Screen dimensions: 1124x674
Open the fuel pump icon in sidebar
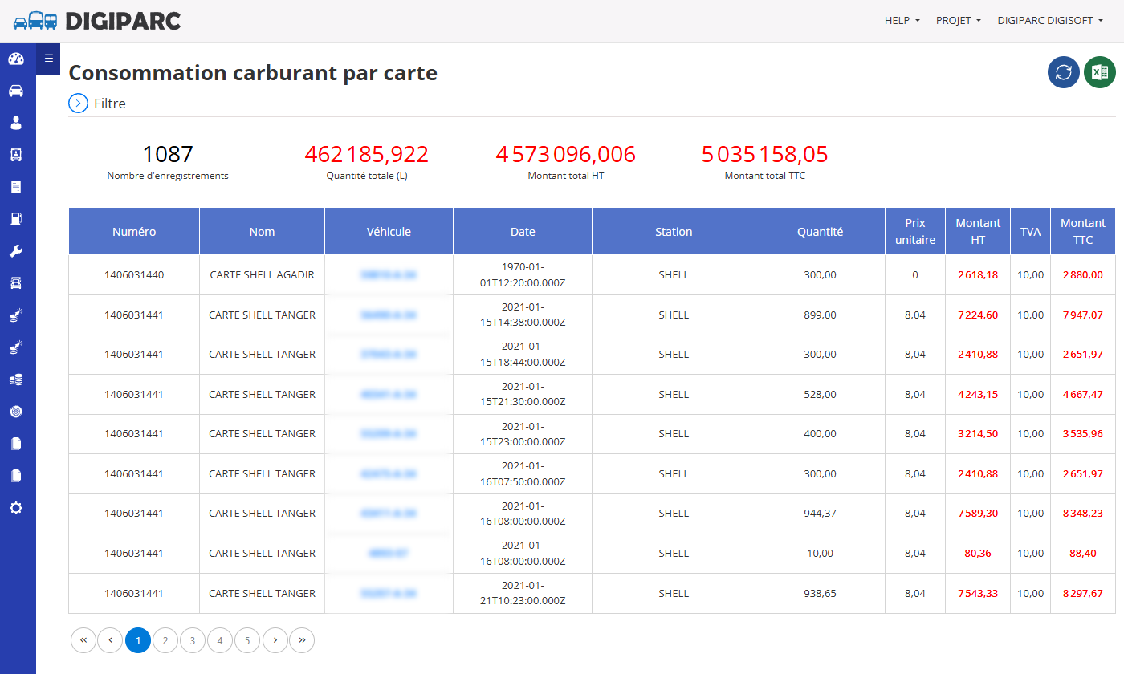click(16, 219)
